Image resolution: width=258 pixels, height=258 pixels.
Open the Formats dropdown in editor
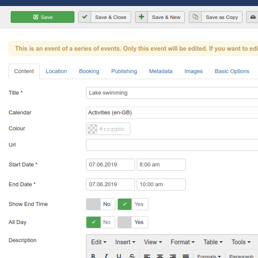pos(209,256)
